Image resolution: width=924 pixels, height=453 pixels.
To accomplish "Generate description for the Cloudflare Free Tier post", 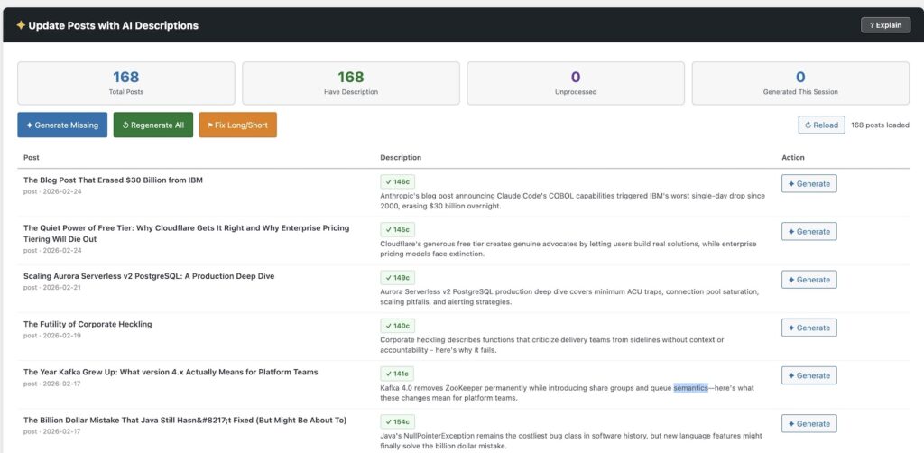I will pos(808,232).
